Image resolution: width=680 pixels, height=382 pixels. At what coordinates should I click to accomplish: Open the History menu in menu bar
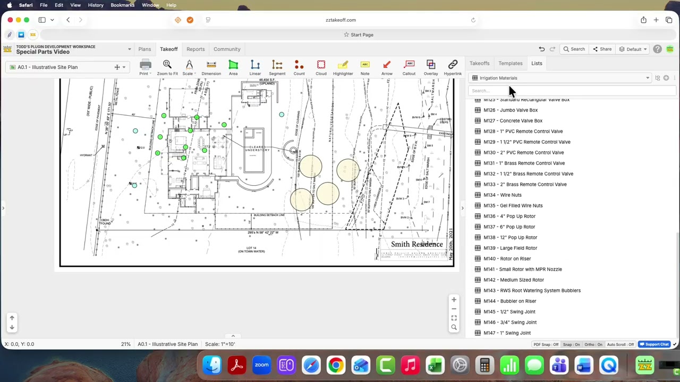(x=96, y=5)
